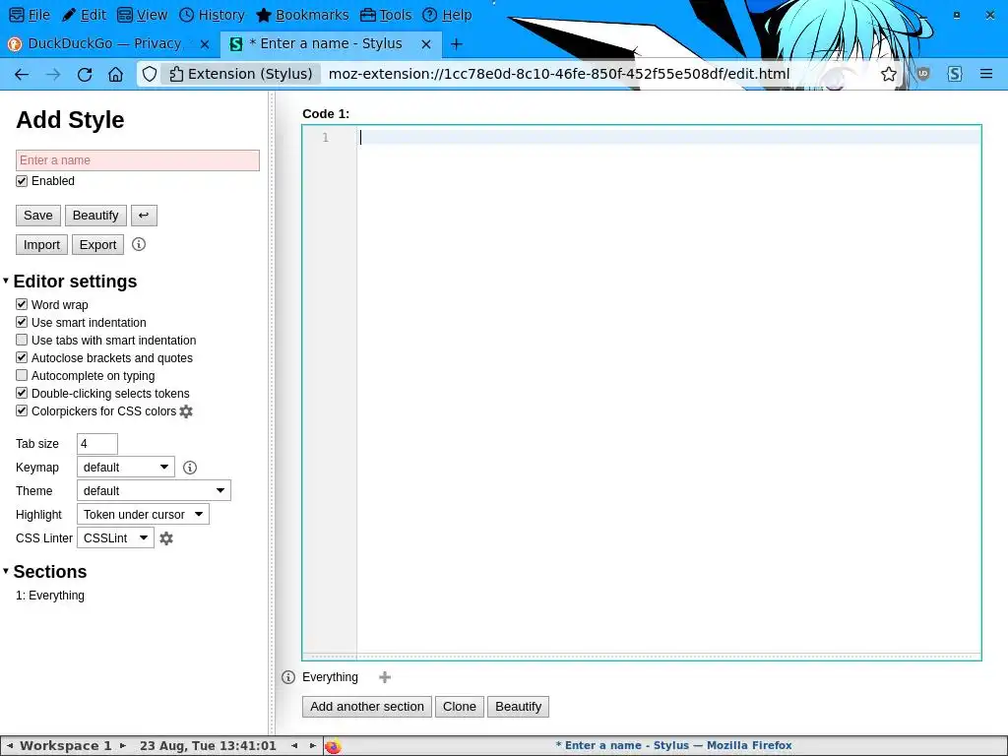The height and width of the screenshot is (756, 1008).
Task: Open the Bookmarks menu
Action: pos(302,15)
